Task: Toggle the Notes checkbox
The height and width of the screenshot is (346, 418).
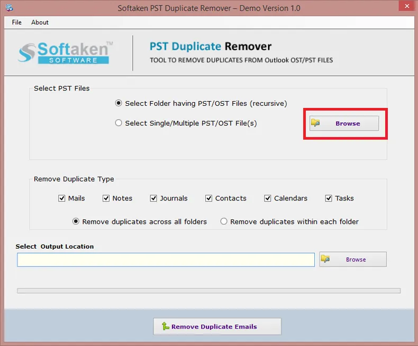Action: click(x=106, y=198)
